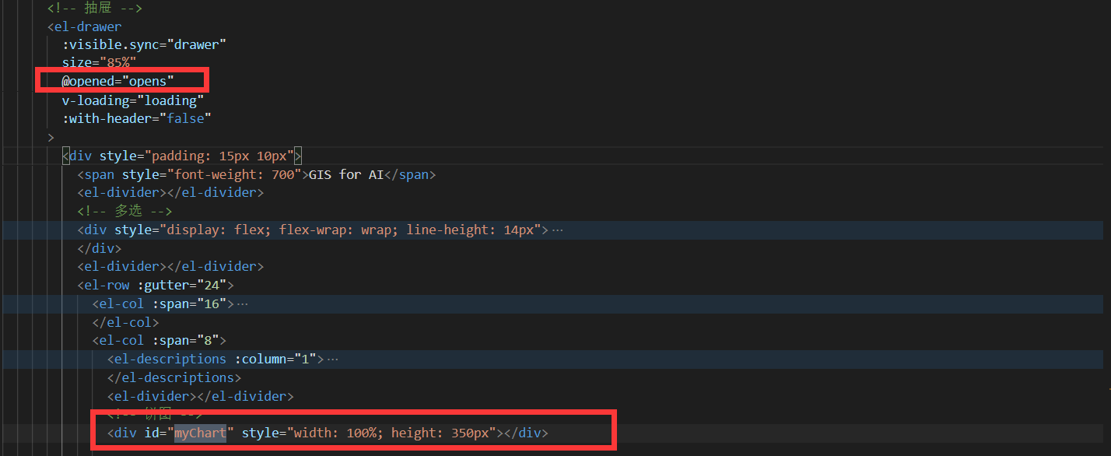Click the closing div tag after myChart

point(528,433)
